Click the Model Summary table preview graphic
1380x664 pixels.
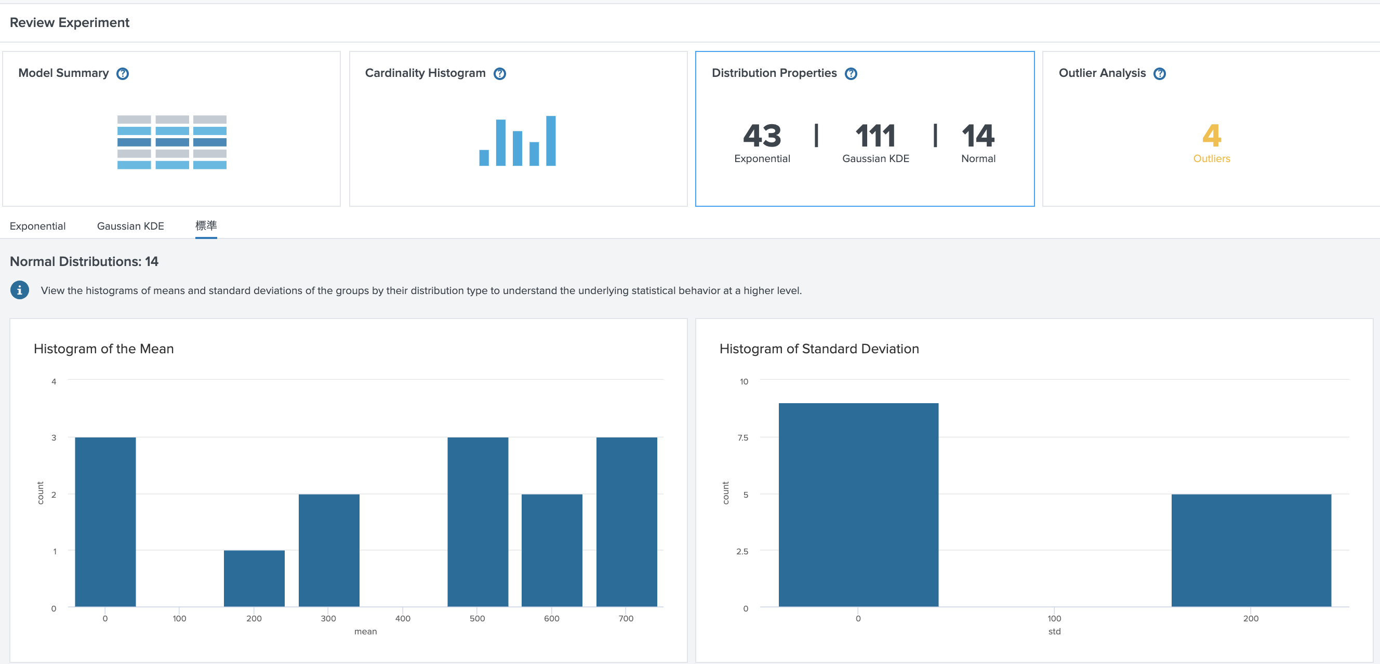(x=171, y=142)
